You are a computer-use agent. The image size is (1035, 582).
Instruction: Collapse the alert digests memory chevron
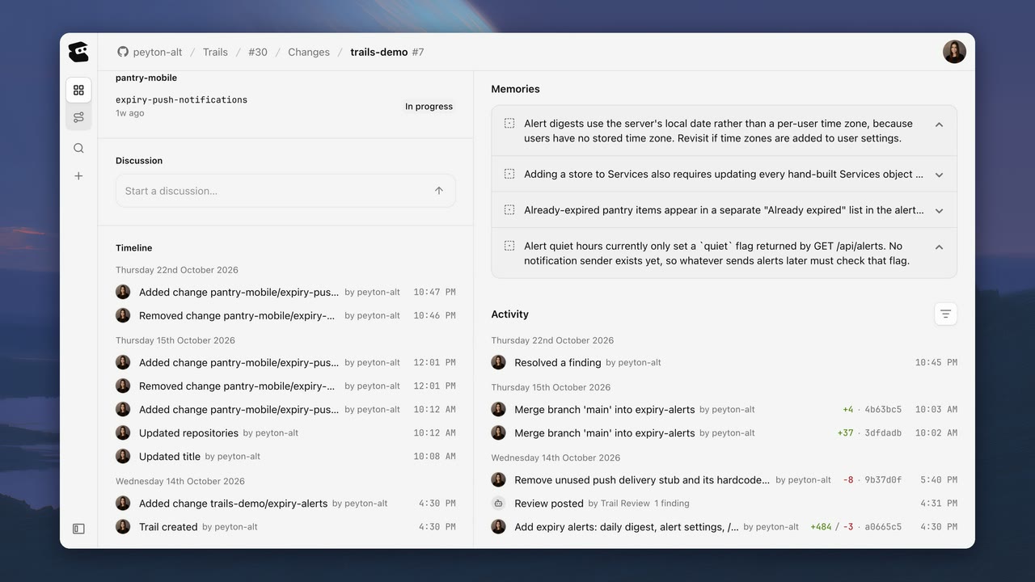coord(939,124)
